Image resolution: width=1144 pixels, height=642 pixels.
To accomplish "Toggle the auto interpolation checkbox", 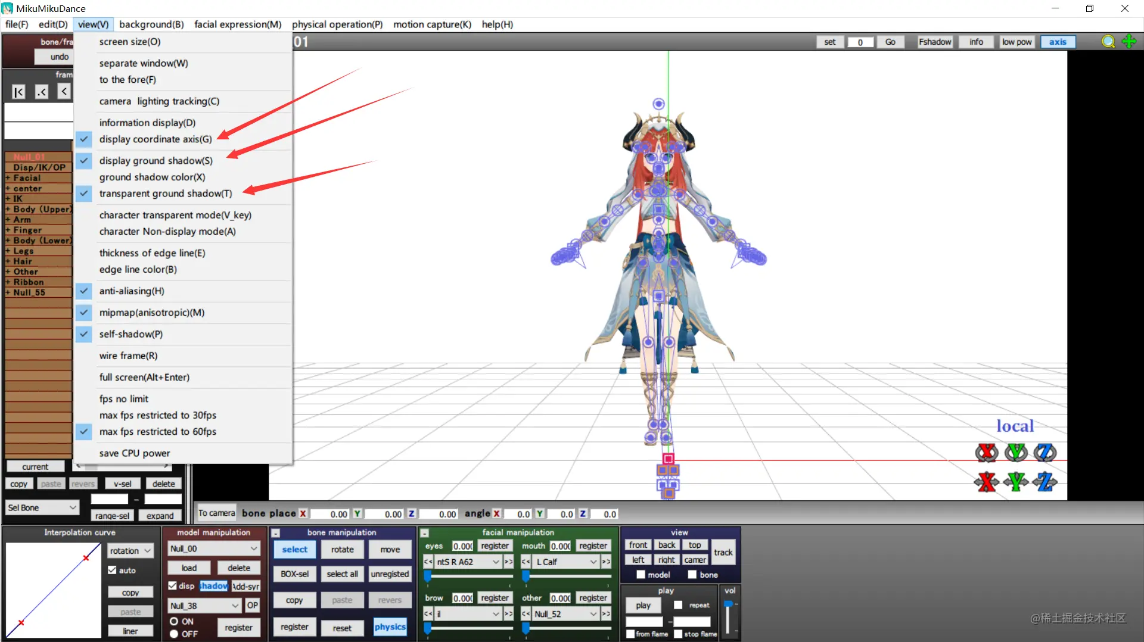I will click(x=112, y=570).
